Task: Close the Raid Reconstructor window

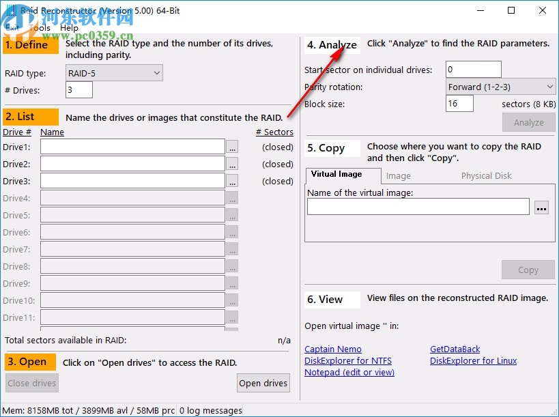Action: click(x=542, y=10)
